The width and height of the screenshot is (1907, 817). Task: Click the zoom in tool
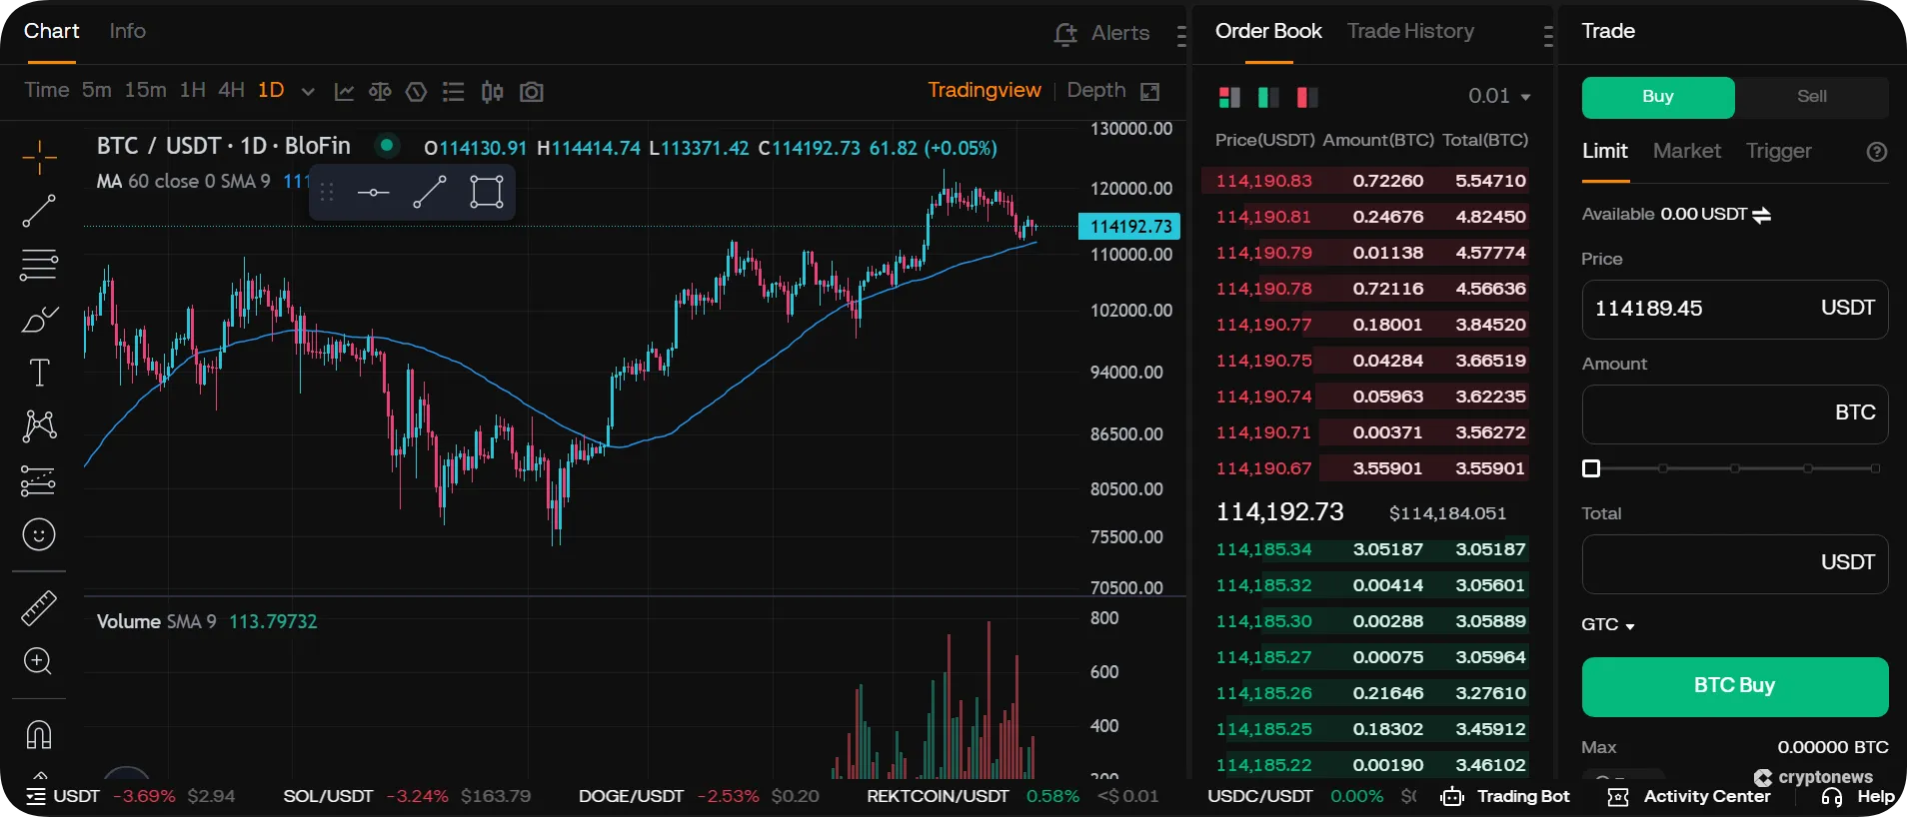coord(38,661)
